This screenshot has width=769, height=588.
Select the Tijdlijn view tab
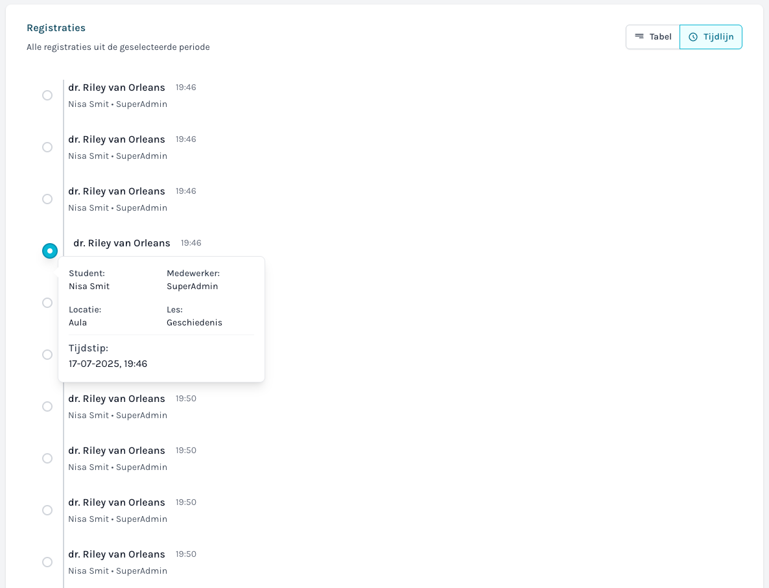pos(711,37)
